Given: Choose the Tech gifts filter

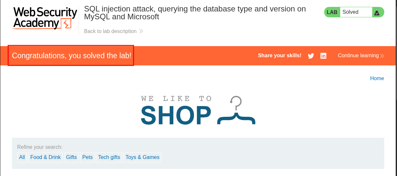Looking at the screenshot, I should coord(109,157).
